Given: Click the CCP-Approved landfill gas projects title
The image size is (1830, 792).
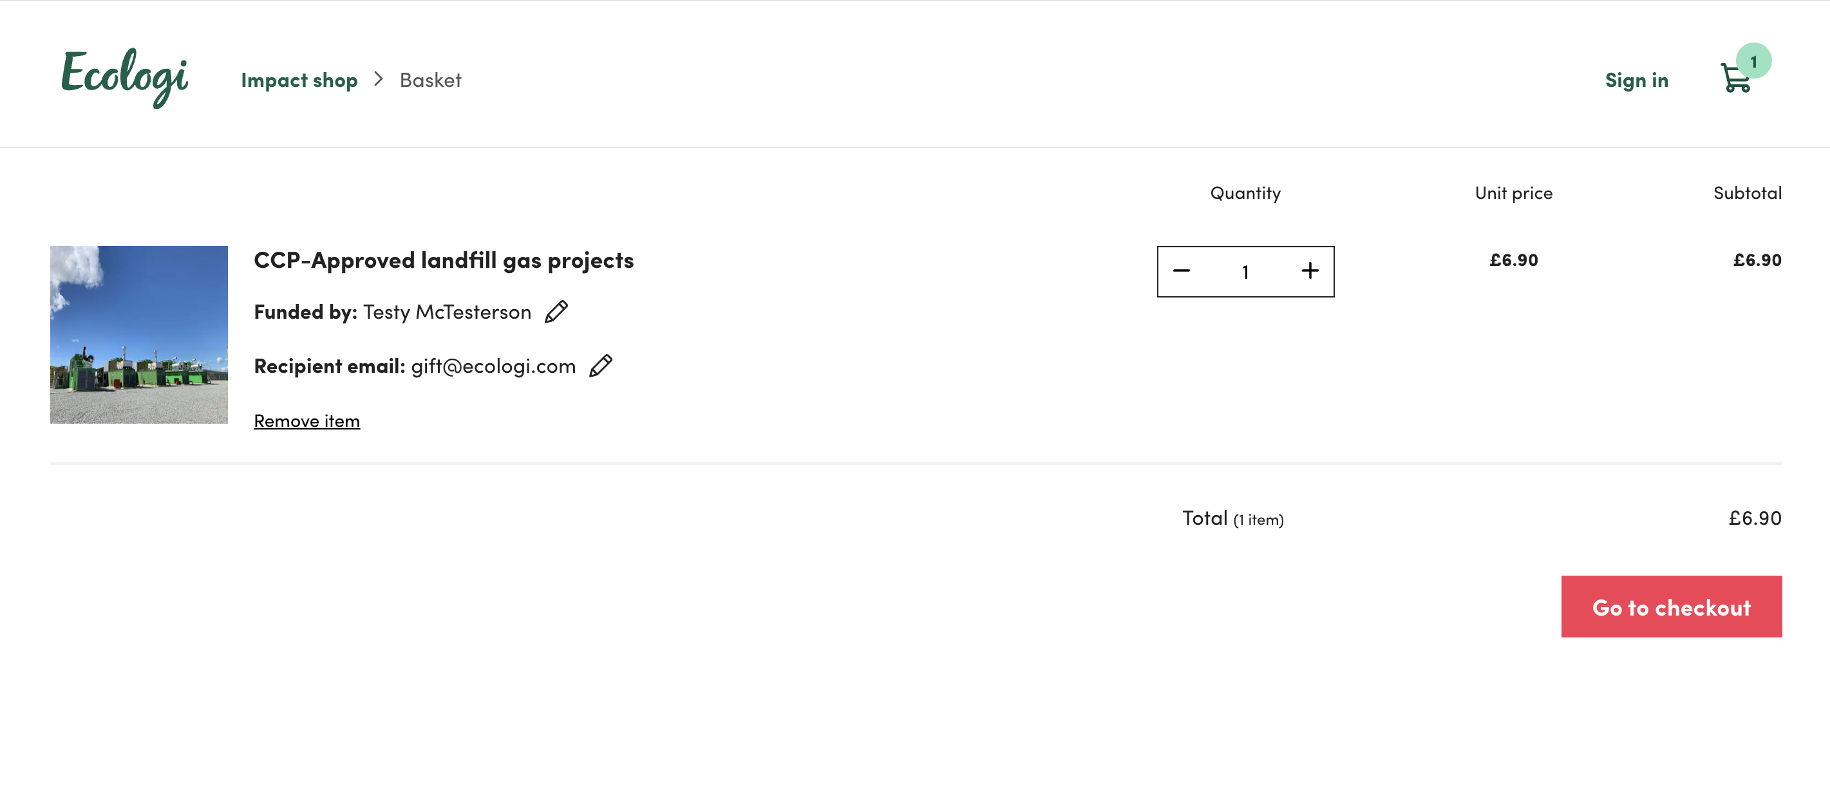Looking at the screenshot, I should (444, 261).
